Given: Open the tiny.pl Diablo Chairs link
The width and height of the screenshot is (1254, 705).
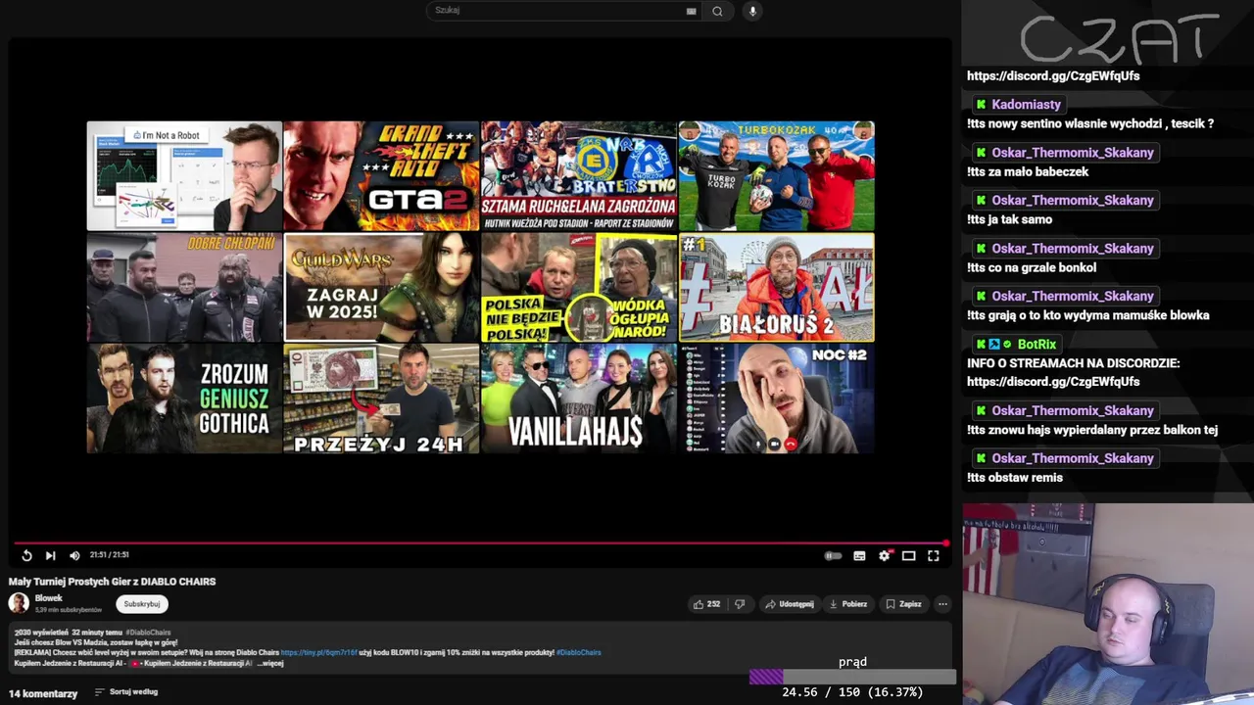Looking at the screenshot, I should click(318, 652).
